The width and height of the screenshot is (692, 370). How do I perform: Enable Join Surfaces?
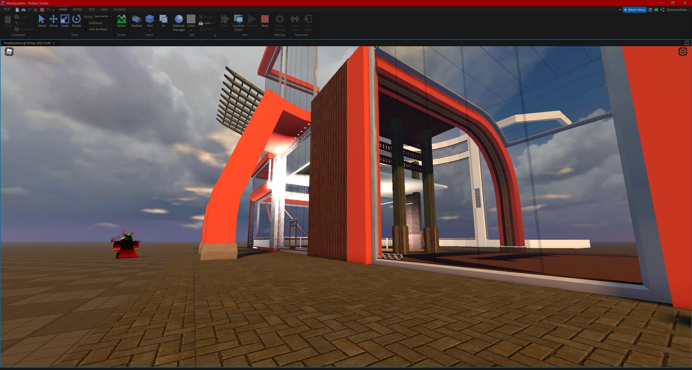pyautogui.click(x=97, y=29)
